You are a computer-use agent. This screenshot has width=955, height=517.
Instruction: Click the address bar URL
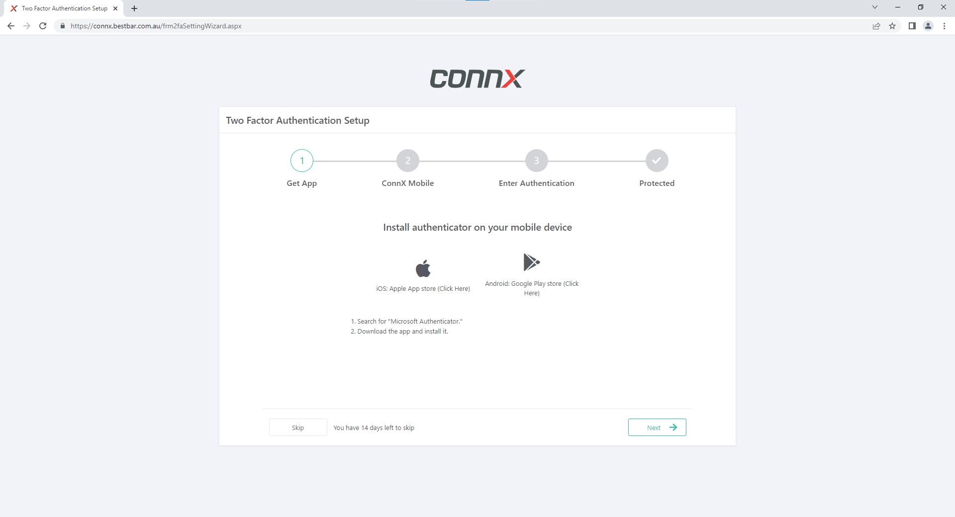point(156,26)
